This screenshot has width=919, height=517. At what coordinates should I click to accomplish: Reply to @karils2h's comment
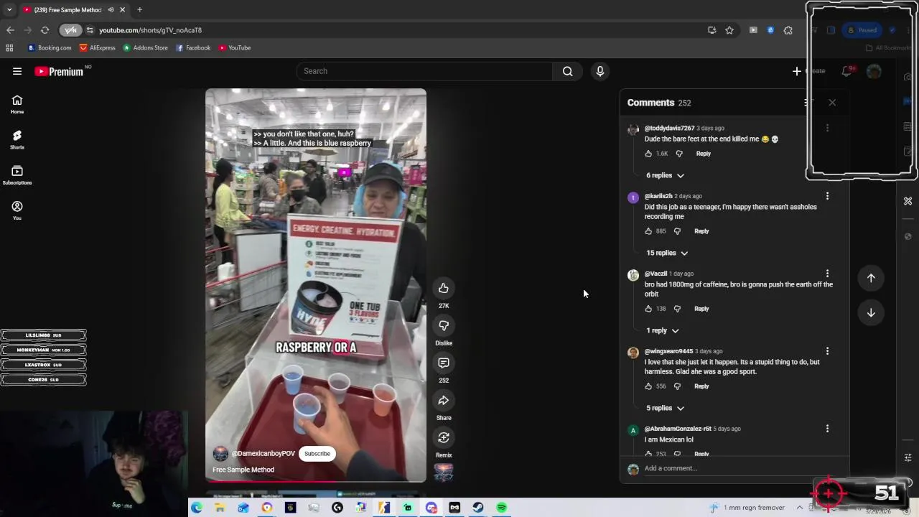[701, 231]
